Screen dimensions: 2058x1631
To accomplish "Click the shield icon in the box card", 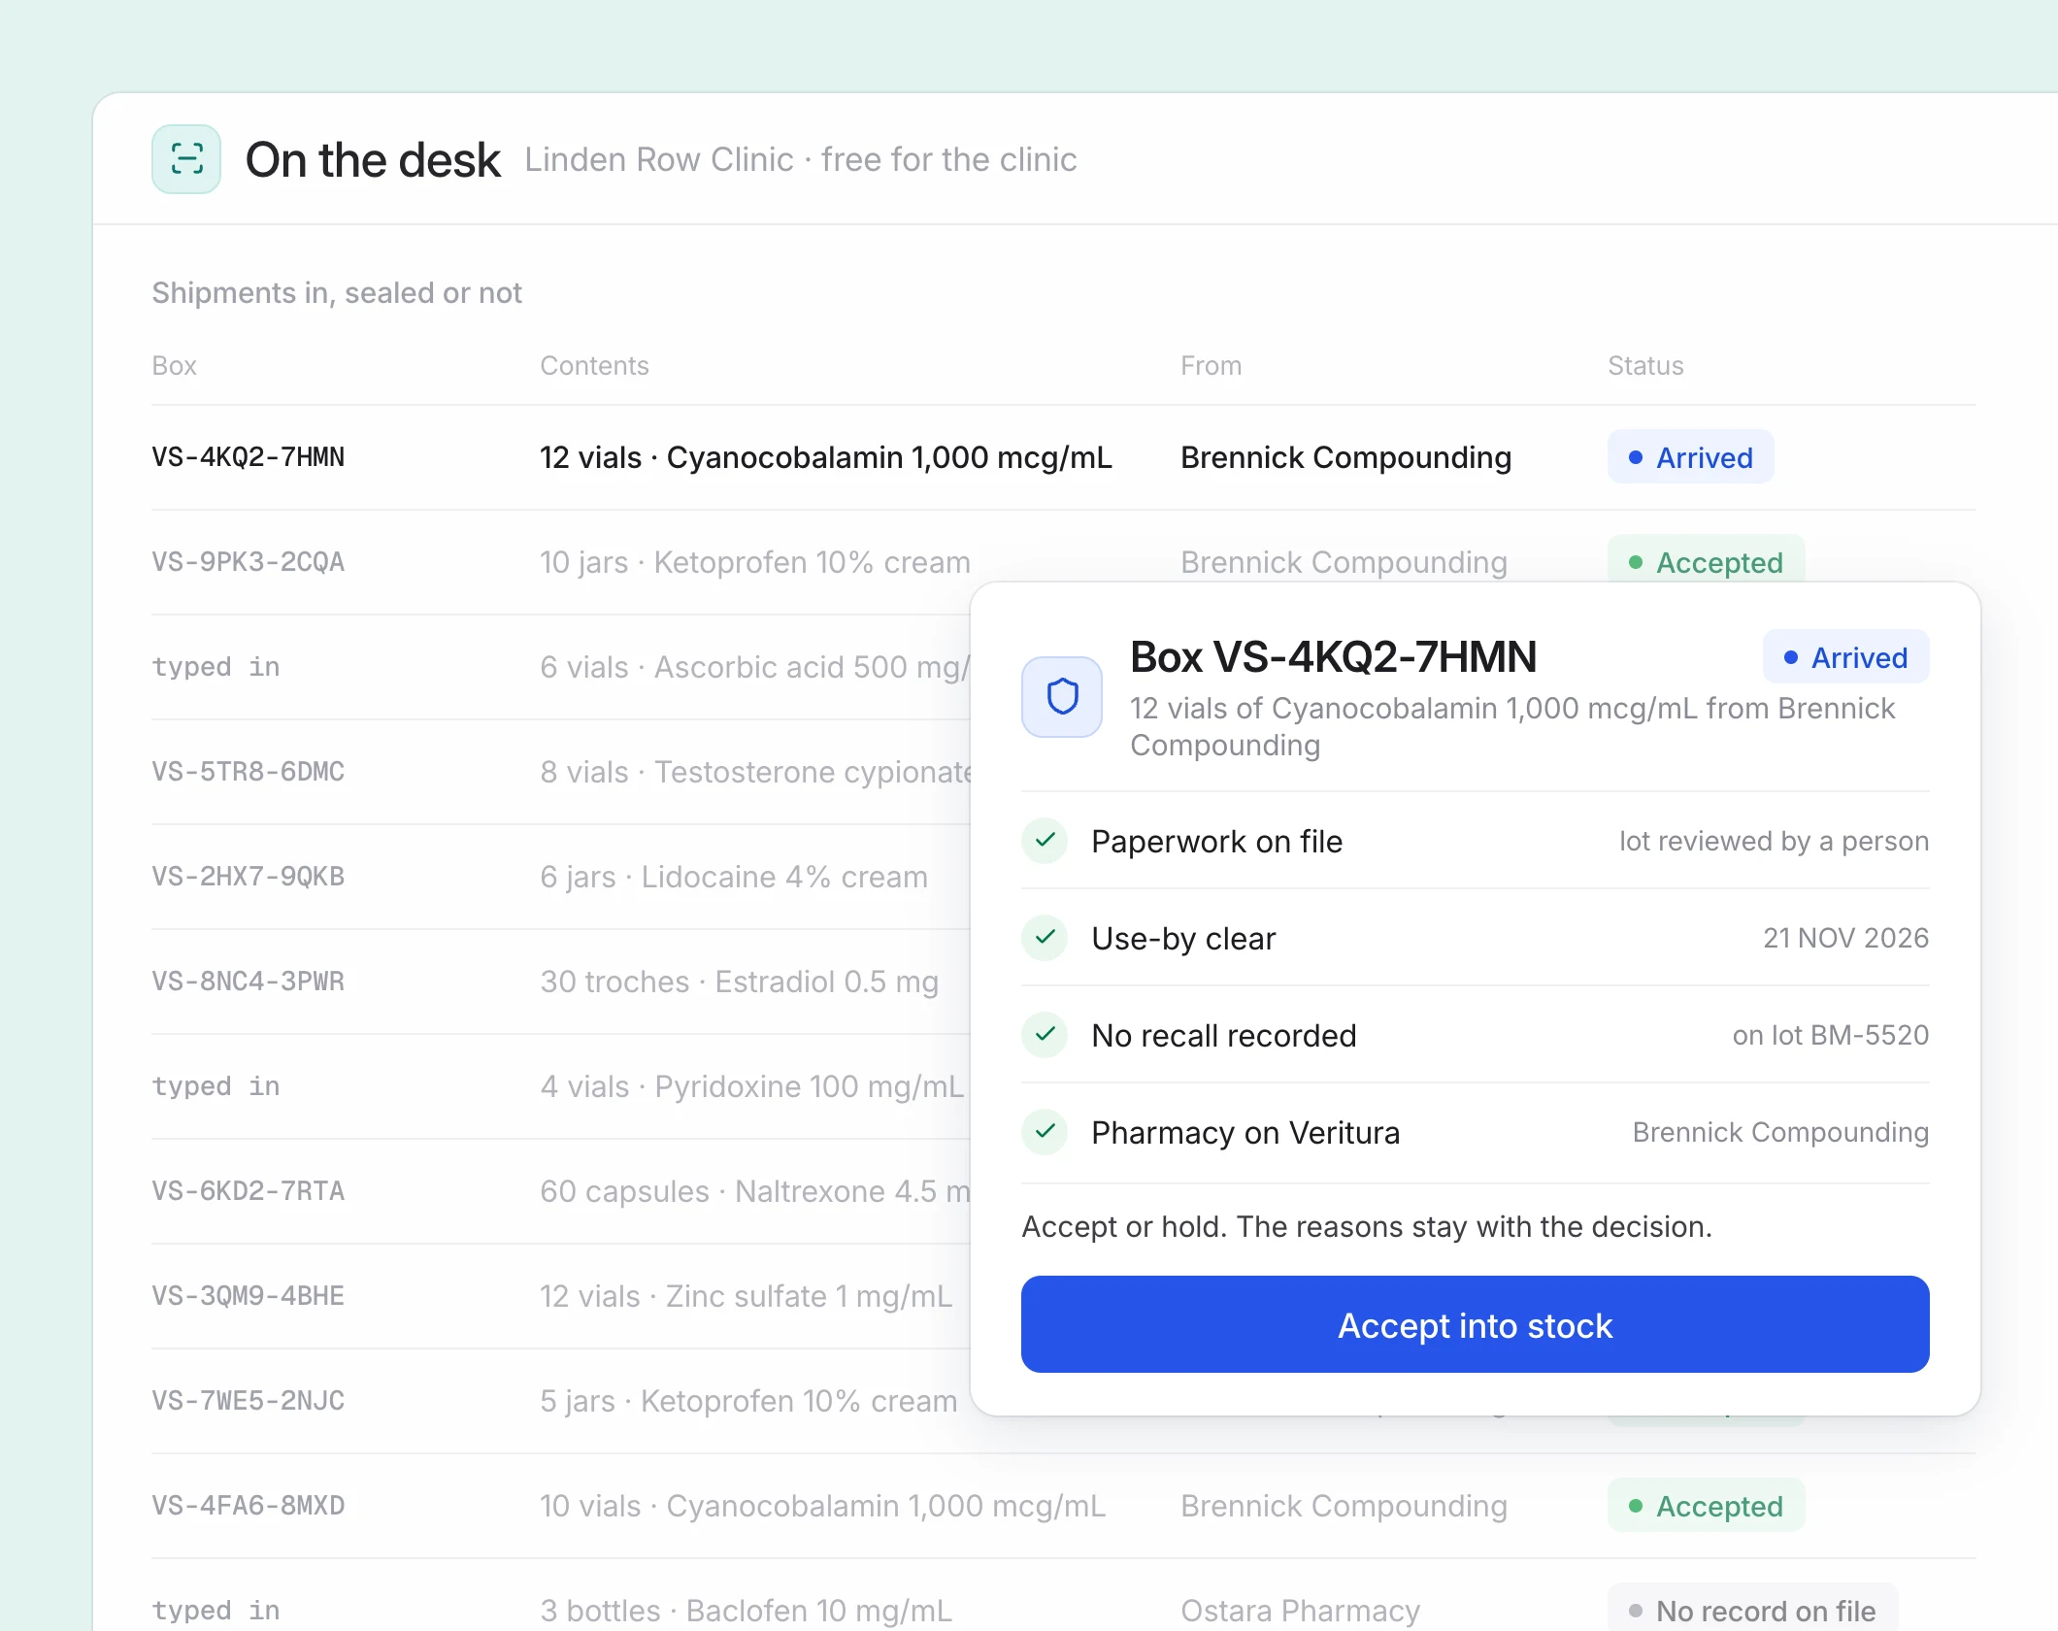I will point(1062,696).
